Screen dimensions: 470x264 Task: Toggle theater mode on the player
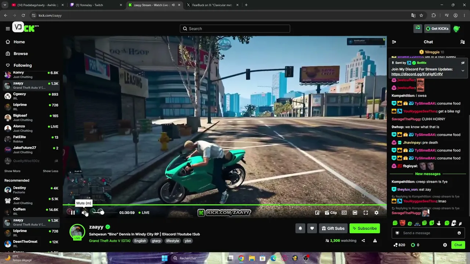tap(355, 213)
